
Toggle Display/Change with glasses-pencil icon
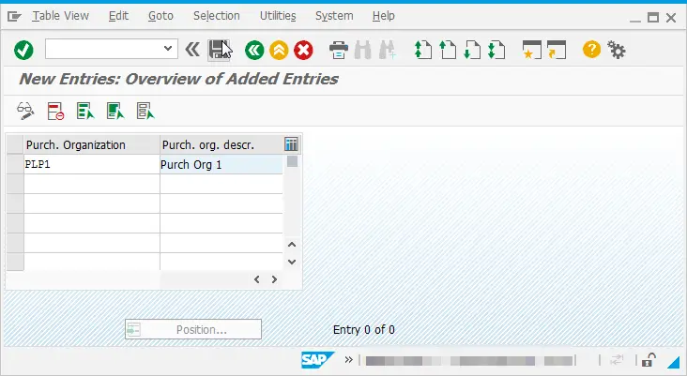pos(25,111)
